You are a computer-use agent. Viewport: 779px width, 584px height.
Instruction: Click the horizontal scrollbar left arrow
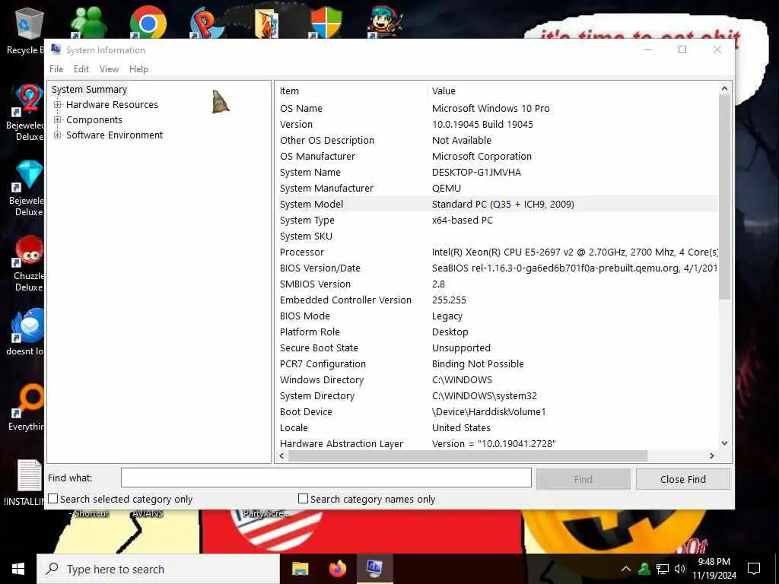pyautogui.click(x=282, y=455)
